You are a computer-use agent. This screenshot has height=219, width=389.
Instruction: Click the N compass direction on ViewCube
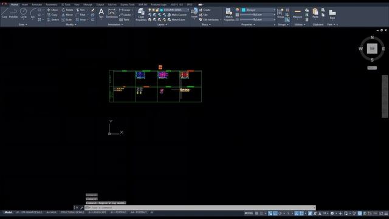click(x=372, y=38)
